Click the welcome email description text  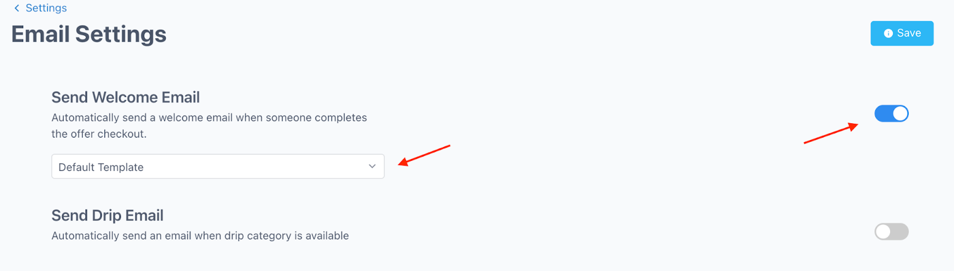coord(209,118)
